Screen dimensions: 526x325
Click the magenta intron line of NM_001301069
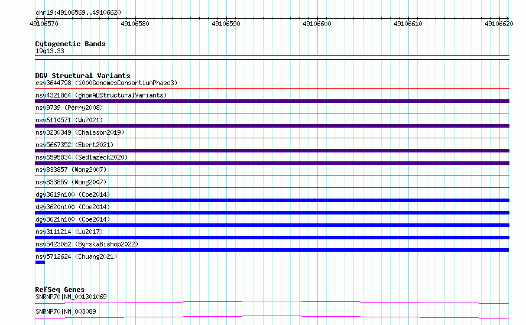click(272, 302)
